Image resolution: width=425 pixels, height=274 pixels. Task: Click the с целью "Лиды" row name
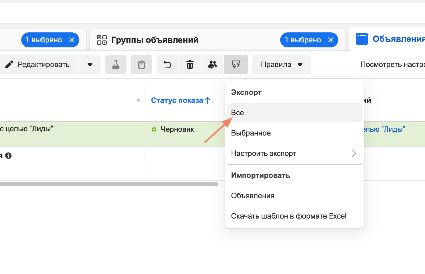(27, 129)
